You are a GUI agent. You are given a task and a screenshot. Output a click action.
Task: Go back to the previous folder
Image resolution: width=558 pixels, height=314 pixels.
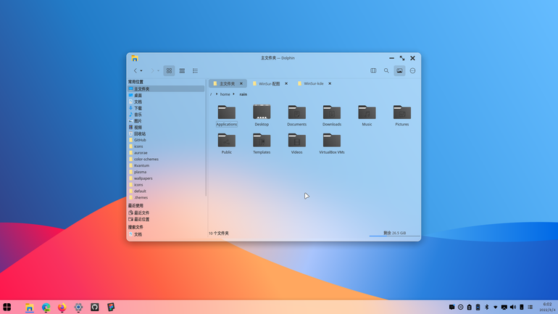[136, 71]
